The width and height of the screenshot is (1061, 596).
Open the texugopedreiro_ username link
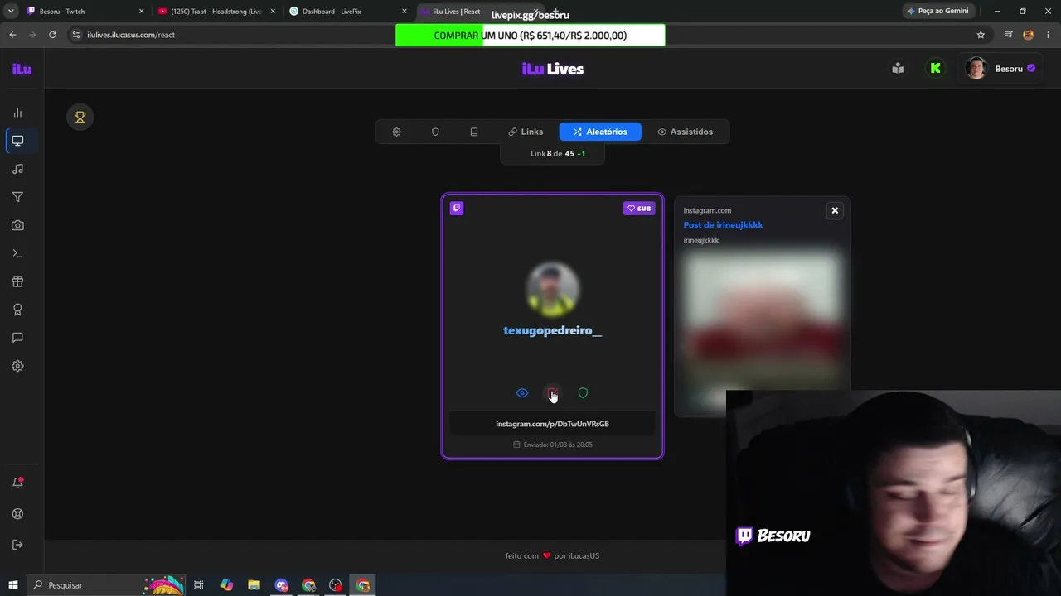point(553,330)
